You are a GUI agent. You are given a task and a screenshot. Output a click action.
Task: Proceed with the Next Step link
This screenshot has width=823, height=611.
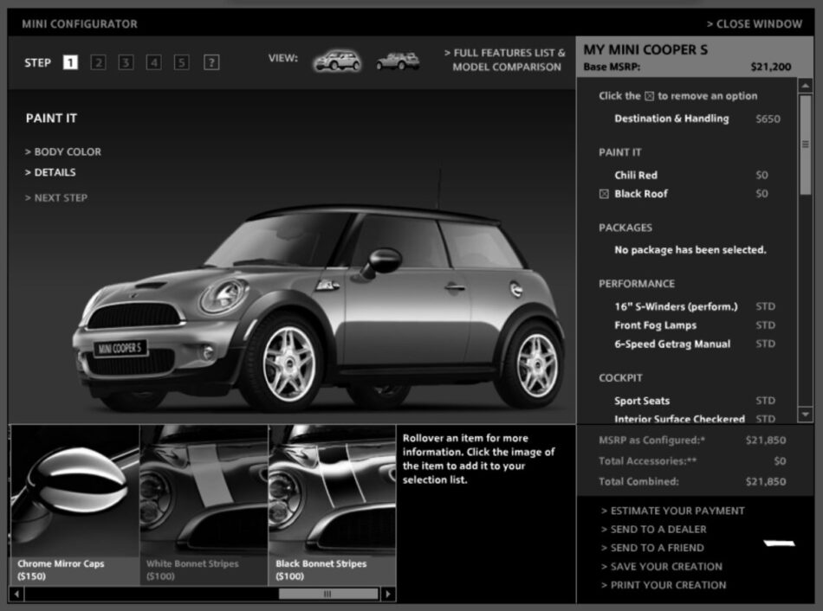56,197
